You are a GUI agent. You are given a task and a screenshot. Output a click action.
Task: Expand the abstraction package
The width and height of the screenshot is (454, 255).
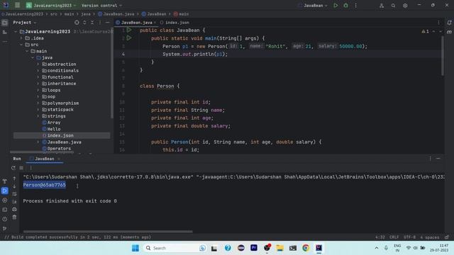(x=38, y=64)
